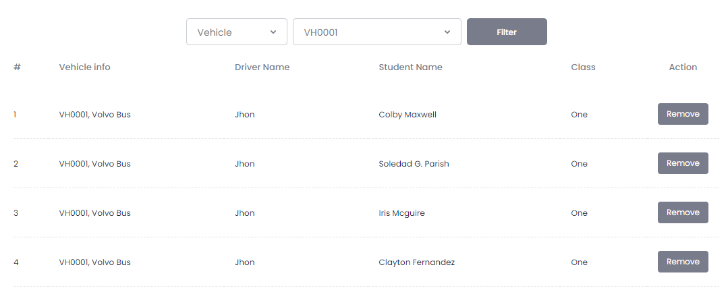This screenshot has height=288, width=728.
Task: Remove Soledad G. Parish from the vehicle
Action: (683, 164)
